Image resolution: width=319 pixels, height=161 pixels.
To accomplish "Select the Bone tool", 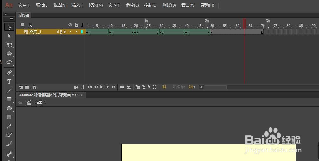I will pos(9,154).
